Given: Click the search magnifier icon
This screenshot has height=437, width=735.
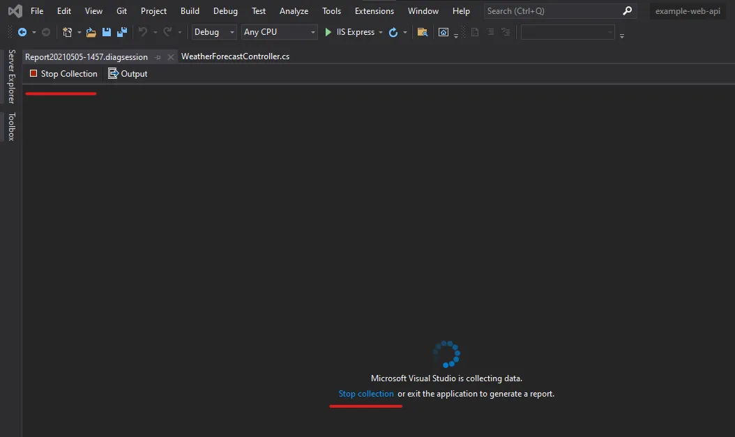Looking at the screenshot, I should (x=627, y=10).
